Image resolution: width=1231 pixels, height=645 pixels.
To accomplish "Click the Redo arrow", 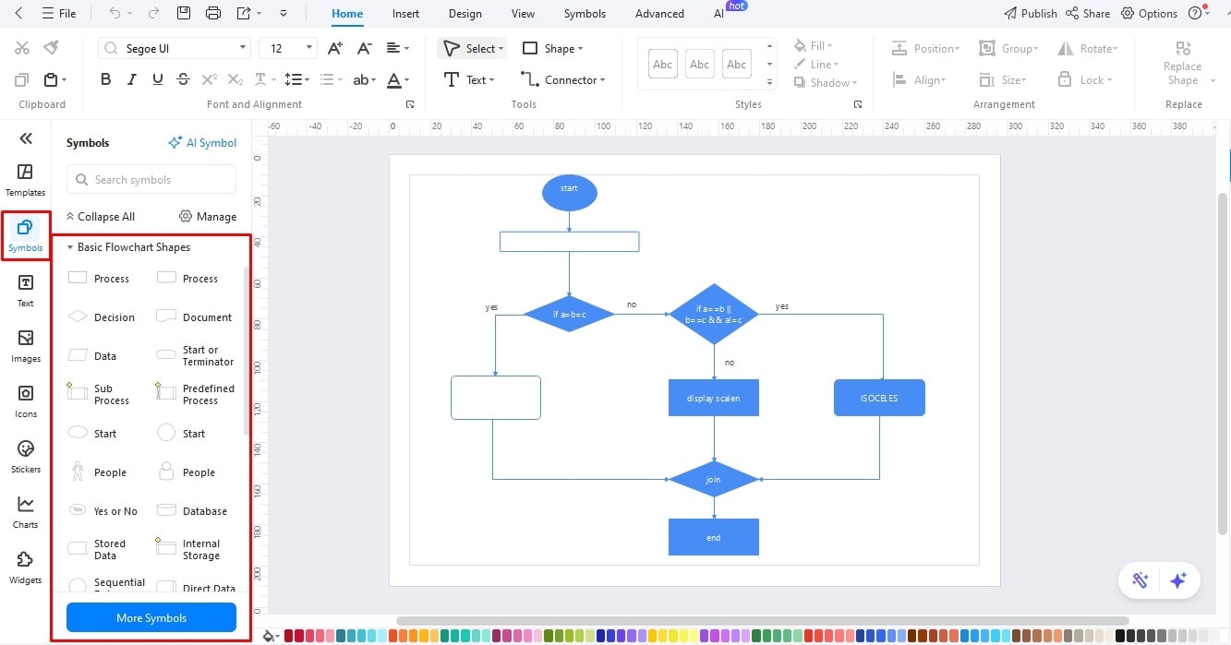I will pyautogui.click(x=153, y=13).
